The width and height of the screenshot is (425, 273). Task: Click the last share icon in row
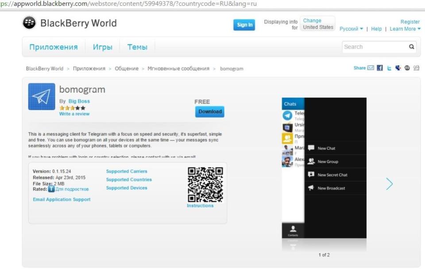(416, 68)
